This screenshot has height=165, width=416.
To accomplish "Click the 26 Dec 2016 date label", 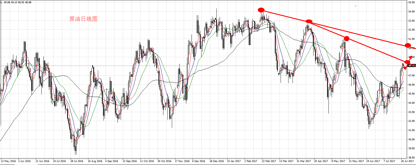I will (216, 161).
